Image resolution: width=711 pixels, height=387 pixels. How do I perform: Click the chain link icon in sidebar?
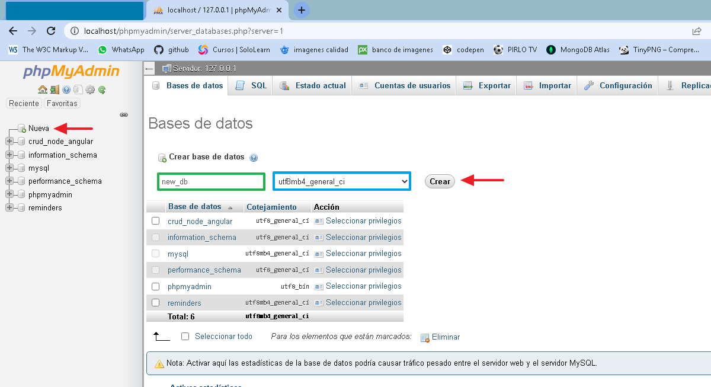point(124,115)
